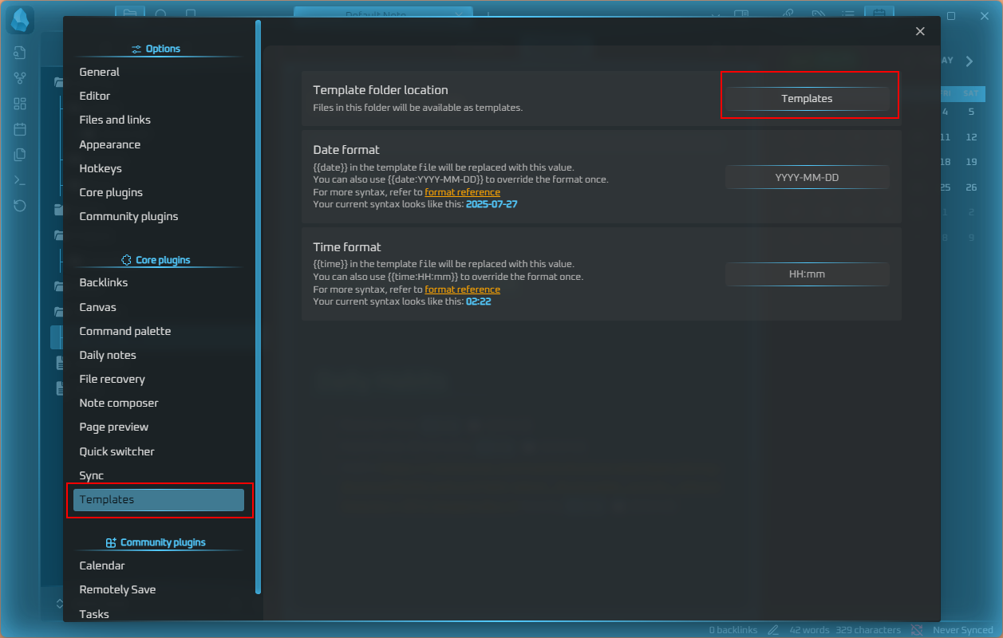Select day 26 in the calendar panel

pyautogui.click(x=971, y=187)
